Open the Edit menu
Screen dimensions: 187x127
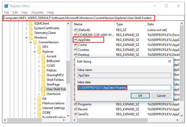[x=15, y=13]
